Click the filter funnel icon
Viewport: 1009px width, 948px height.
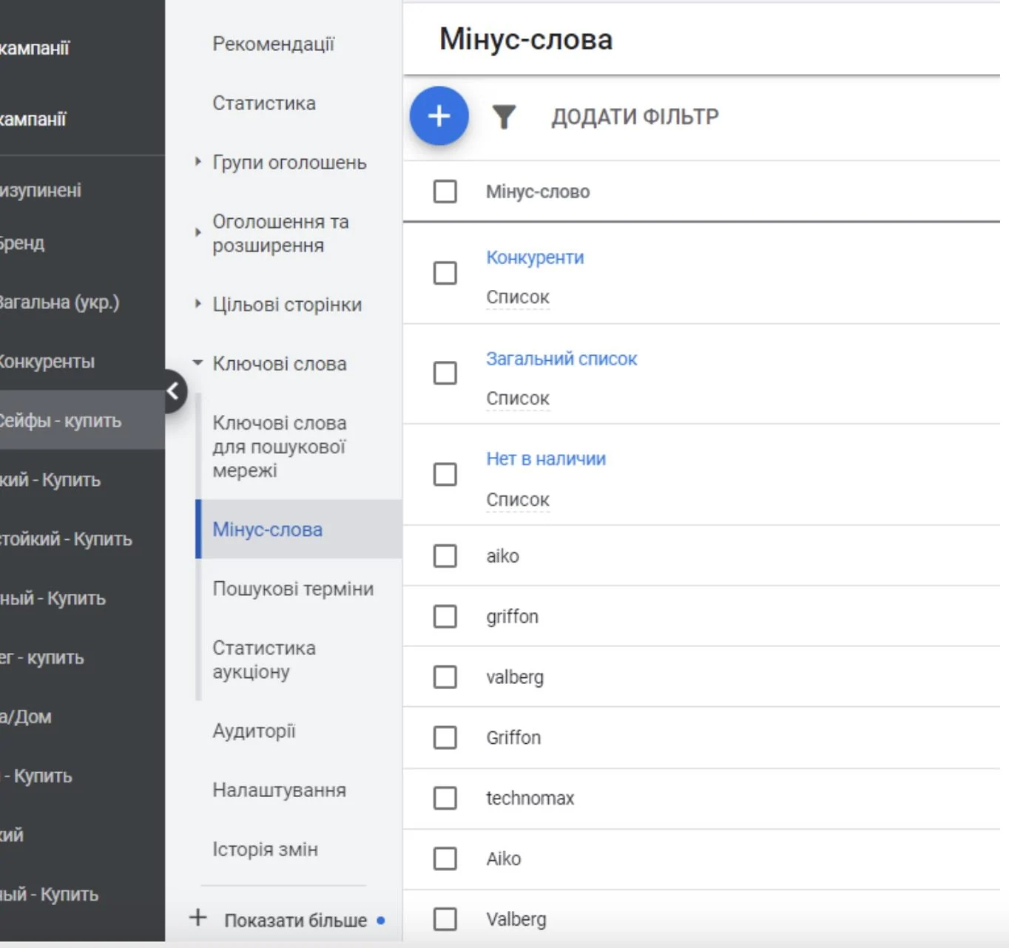pyautogui.click(x=504, y=117)
